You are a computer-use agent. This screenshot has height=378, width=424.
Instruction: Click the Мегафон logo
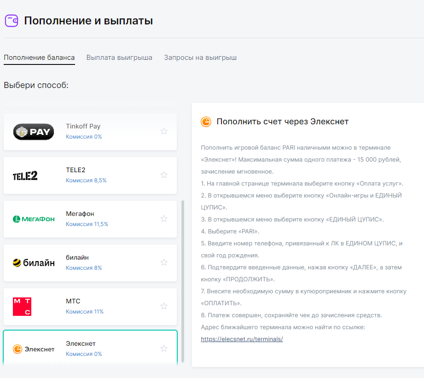click(34, 219)
